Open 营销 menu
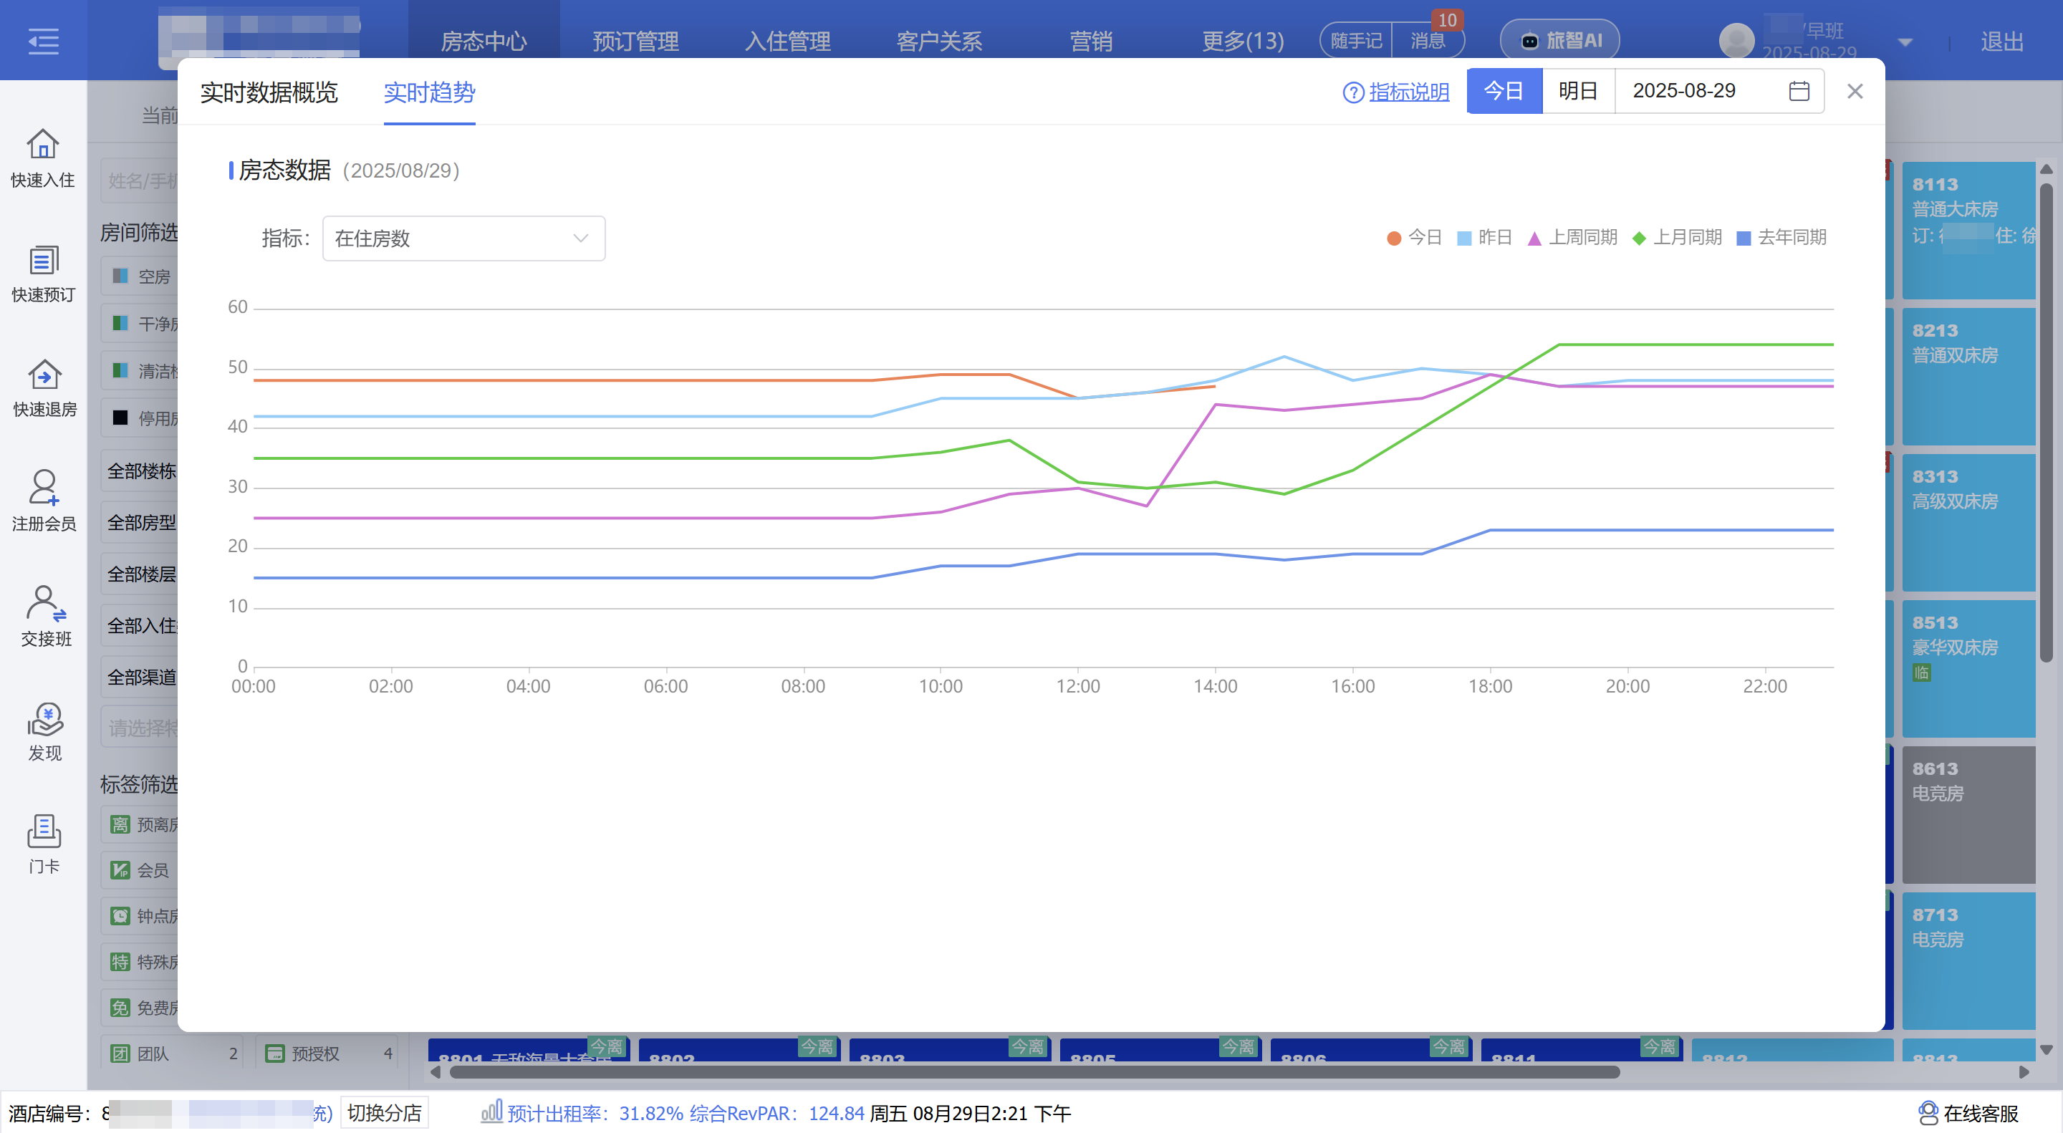 pos(1091,41)
